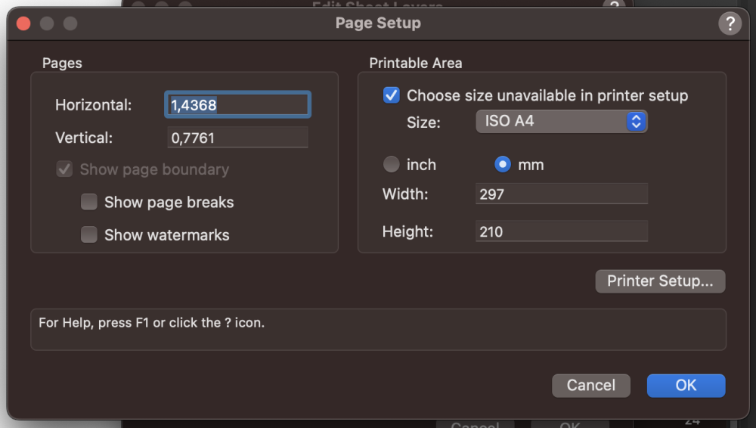This screenshot has height=428, width=756.
Task: Select the inch unit radio button
Action: pyautogui.click(x=392, y=164)
